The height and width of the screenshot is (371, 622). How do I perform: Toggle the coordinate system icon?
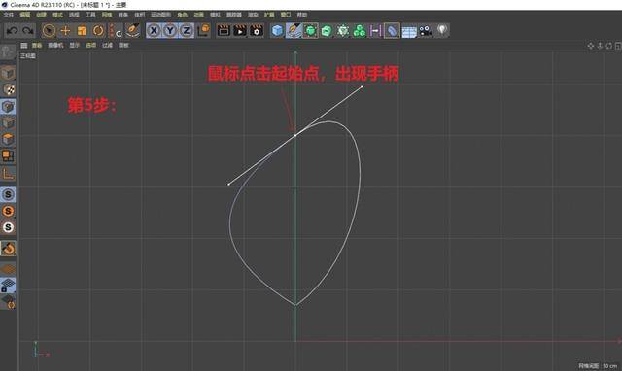pyautogui.click(x=203, y=30)
